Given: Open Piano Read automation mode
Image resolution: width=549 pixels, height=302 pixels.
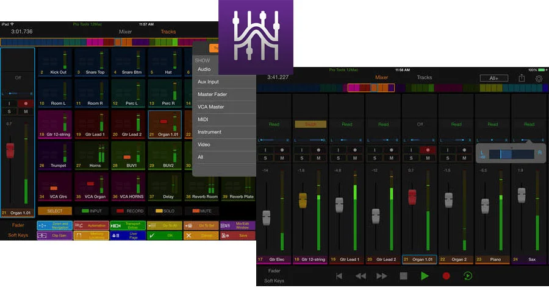Looking at the screenshot, I should pyautogui.click(x=493, y=124).
